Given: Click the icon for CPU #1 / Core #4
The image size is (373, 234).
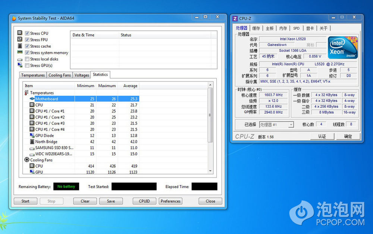Looking at the screenshot, I should (x=32, y=129).
